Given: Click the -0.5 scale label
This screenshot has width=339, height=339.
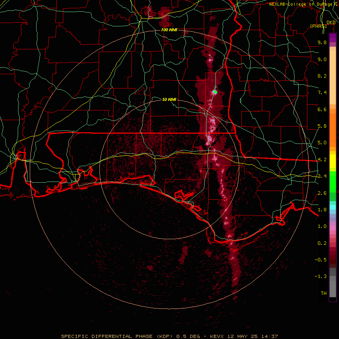Looking at the screenshot, I should 321,260.
